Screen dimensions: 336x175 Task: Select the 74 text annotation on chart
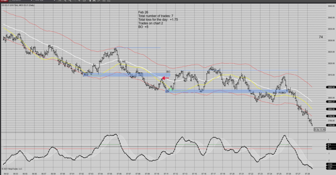pos(321,37)
